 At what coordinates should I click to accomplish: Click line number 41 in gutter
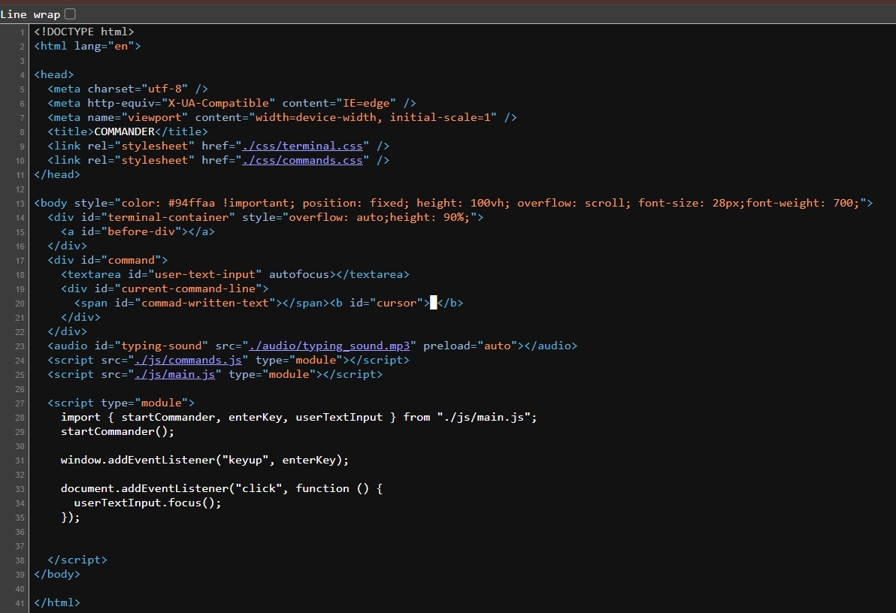[20, 603]
